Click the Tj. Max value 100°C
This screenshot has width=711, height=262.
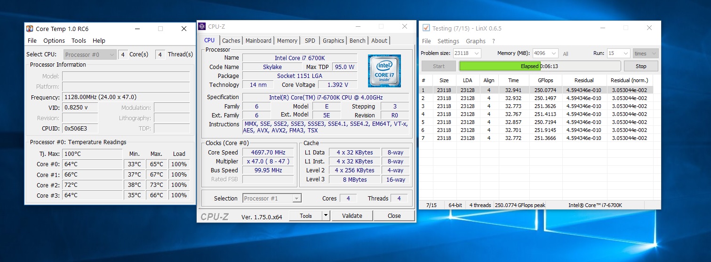(x=92, y=154)
